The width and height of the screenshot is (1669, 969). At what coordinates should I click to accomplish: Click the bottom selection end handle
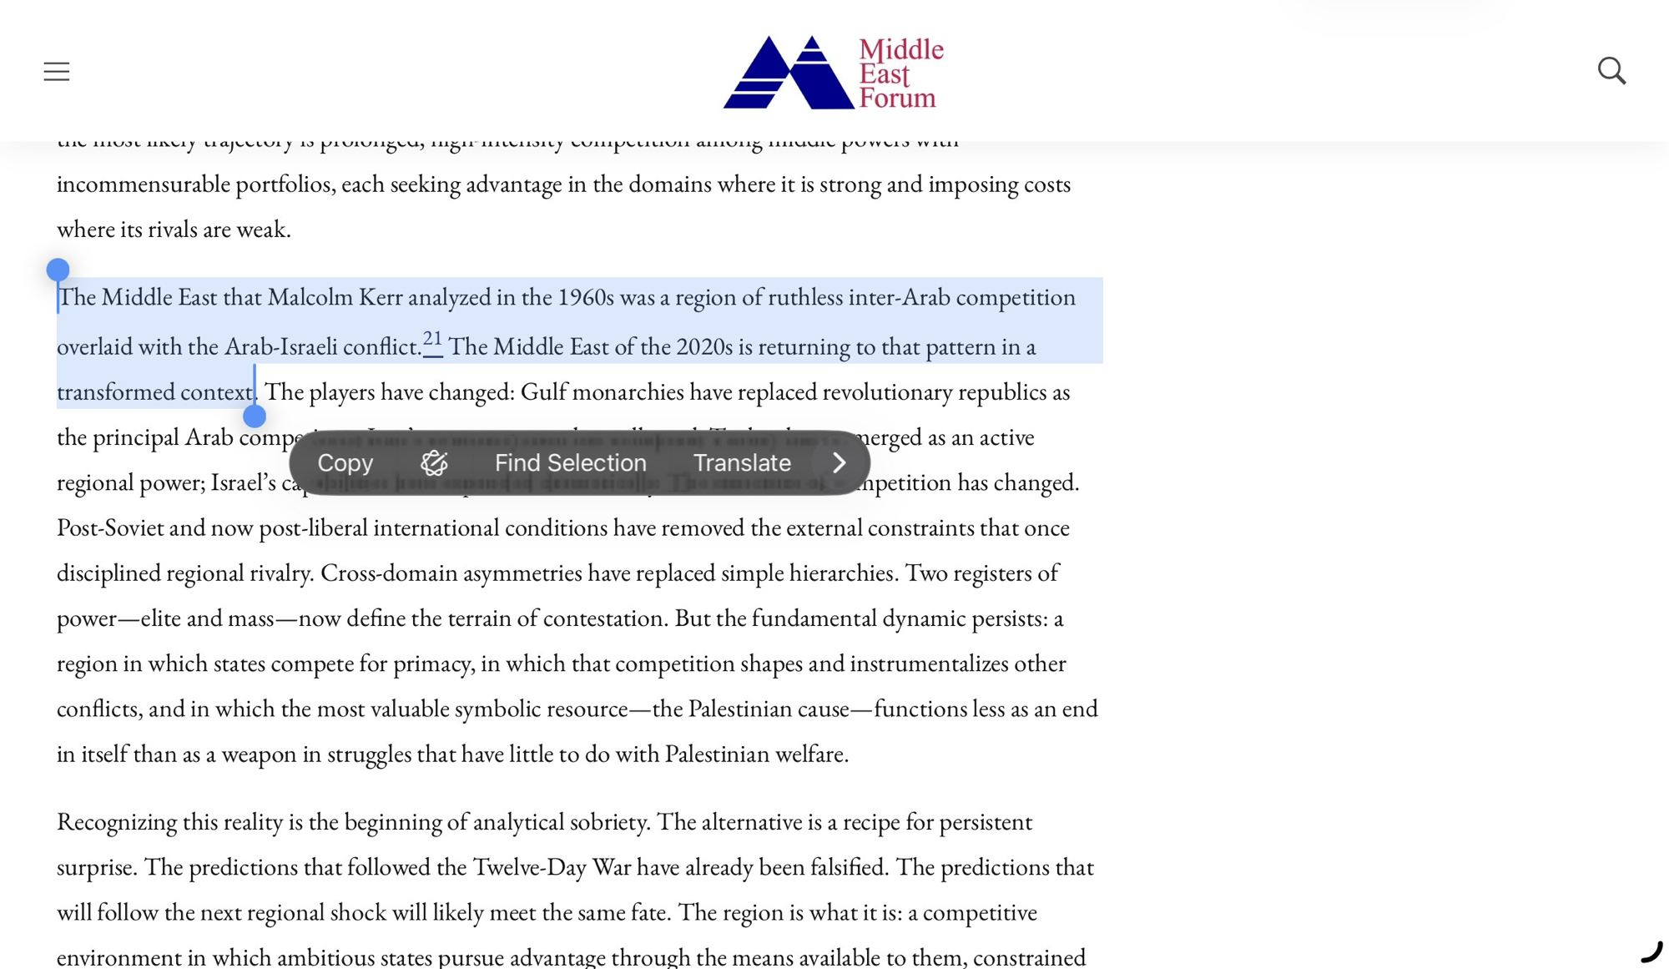click(x=255, y=416)
